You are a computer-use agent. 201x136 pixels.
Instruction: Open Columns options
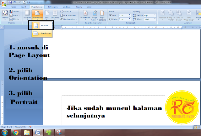[x=55, y=15]
